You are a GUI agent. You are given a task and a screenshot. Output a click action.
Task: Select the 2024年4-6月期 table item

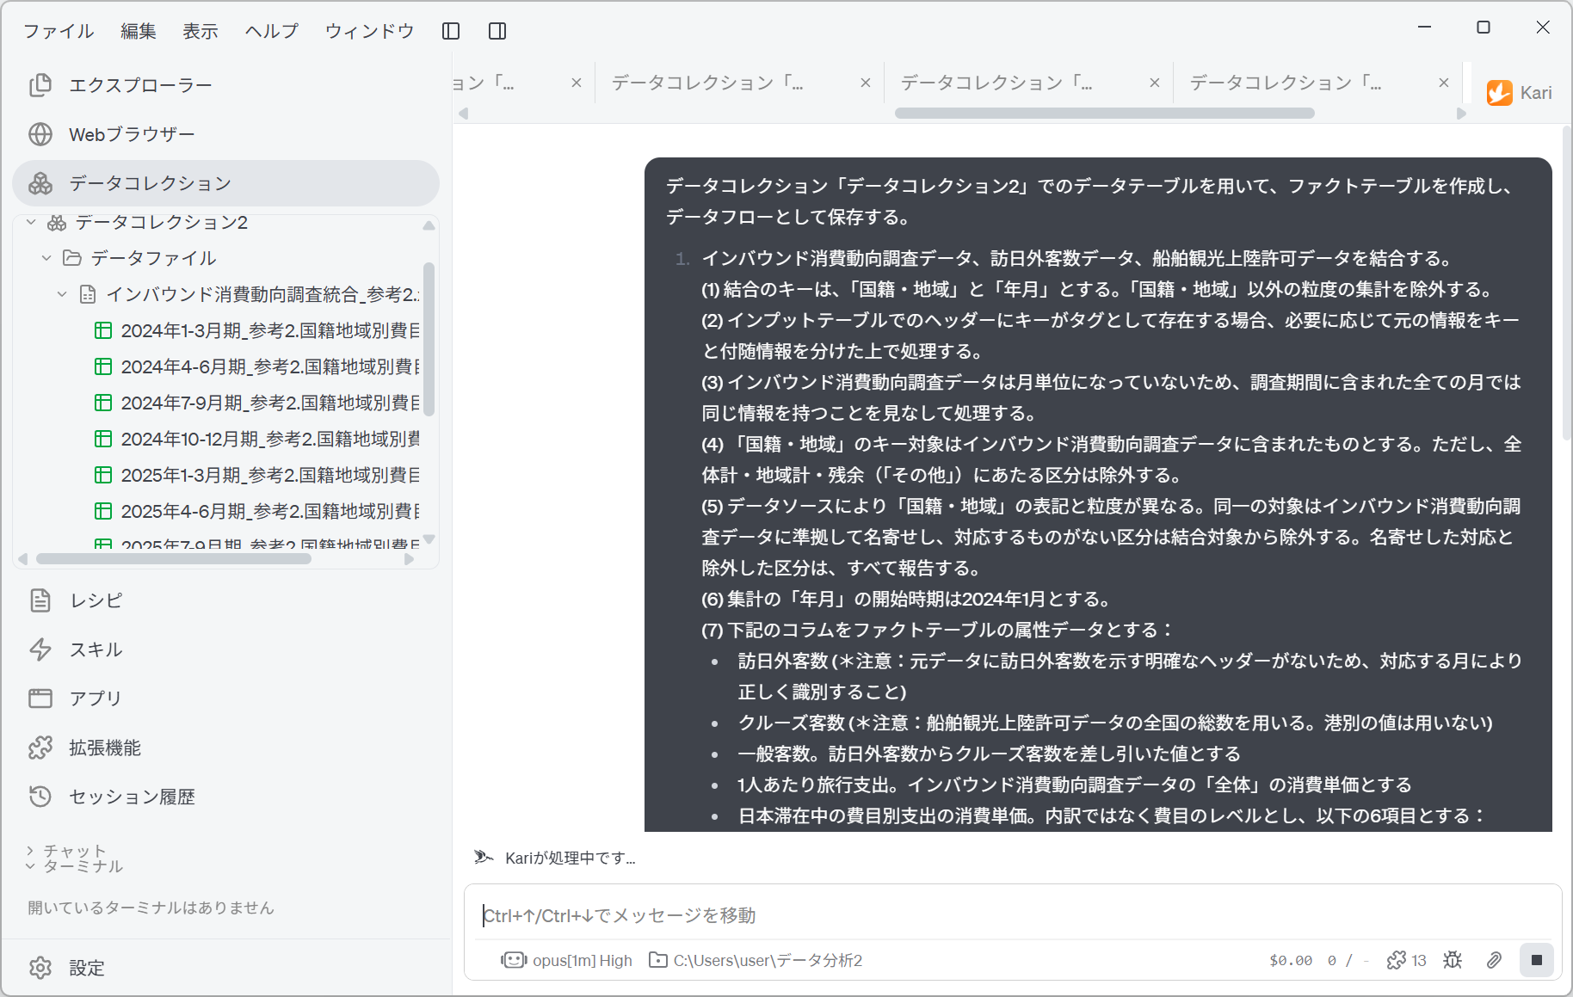[256, 366]
